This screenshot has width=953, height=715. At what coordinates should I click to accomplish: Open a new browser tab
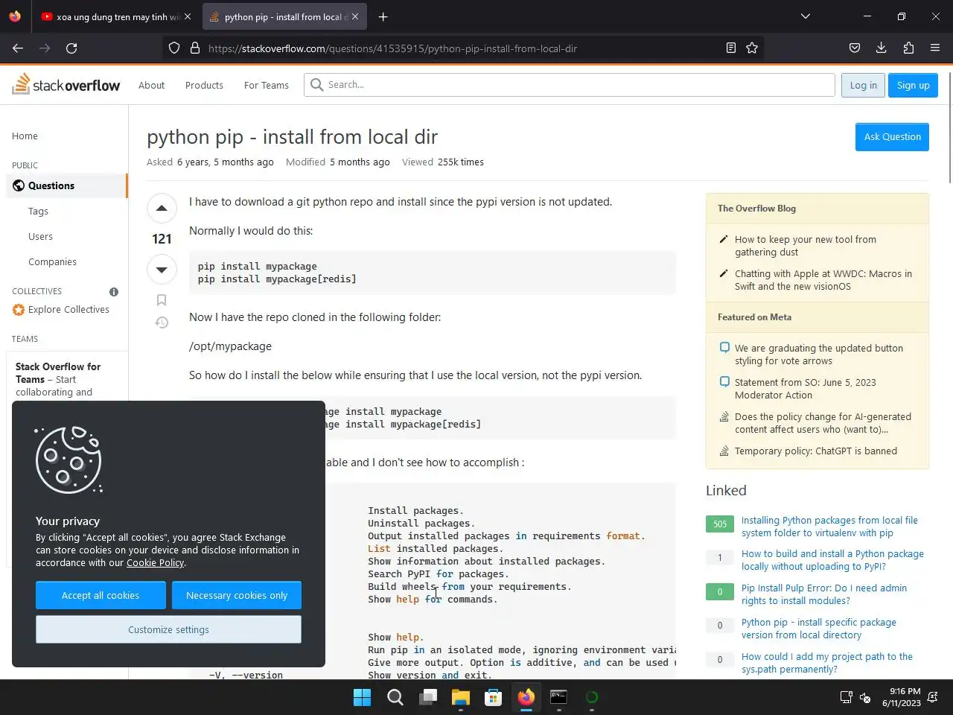pyautogui.click(x=383, y=16)
